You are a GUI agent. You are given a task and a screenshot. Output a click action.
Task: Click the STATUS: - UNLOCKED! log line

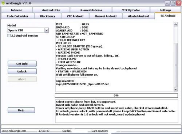(x=71, y=71)
